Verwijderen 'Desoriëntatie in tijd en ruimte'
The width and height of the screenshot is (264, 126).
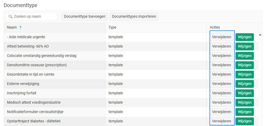(x=221, y=75)
